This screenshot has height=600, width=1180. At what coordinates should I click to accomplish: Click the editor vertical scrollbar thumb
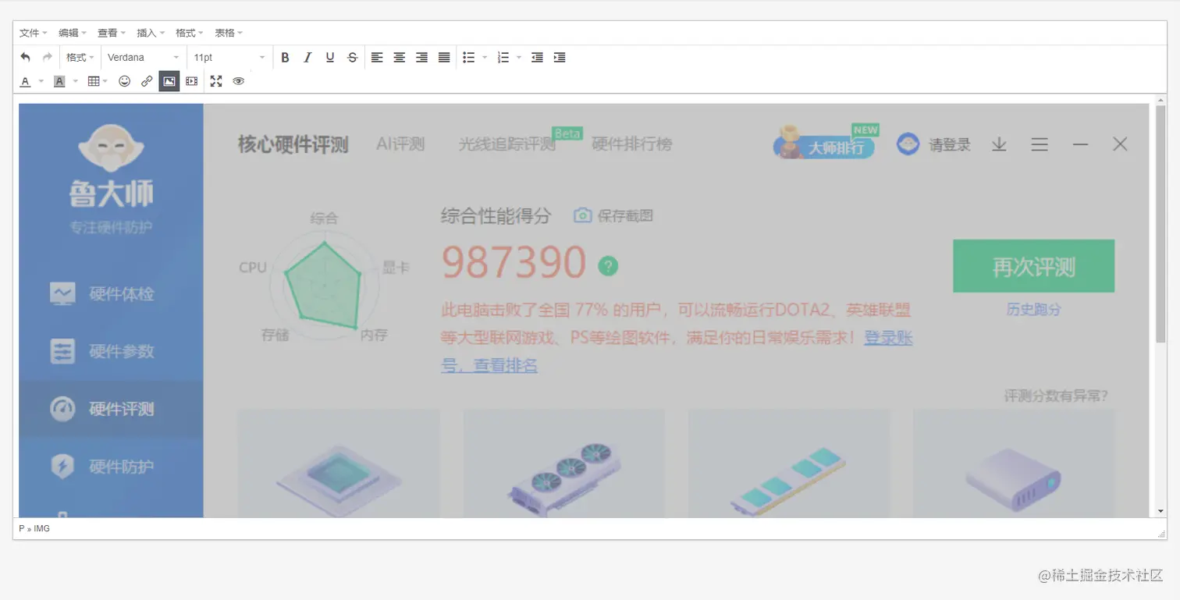pos(1160,224)
